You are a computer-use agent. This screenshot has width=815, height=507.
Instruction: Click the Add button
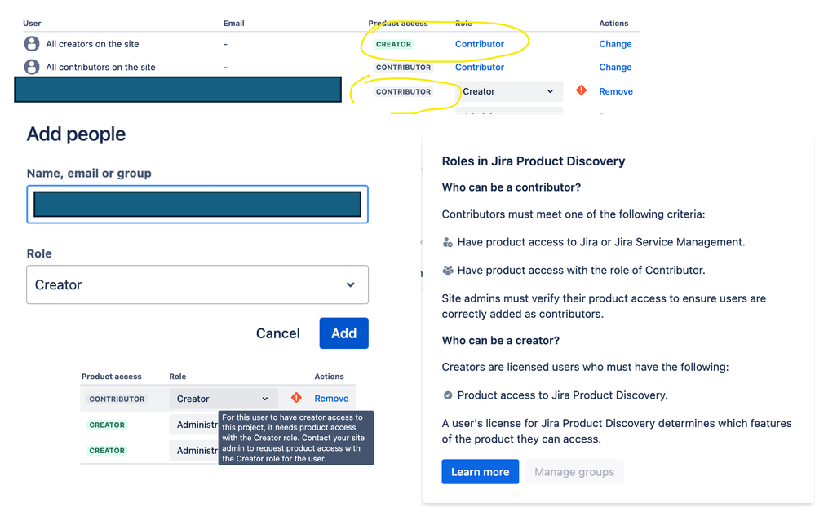(344, 333)
